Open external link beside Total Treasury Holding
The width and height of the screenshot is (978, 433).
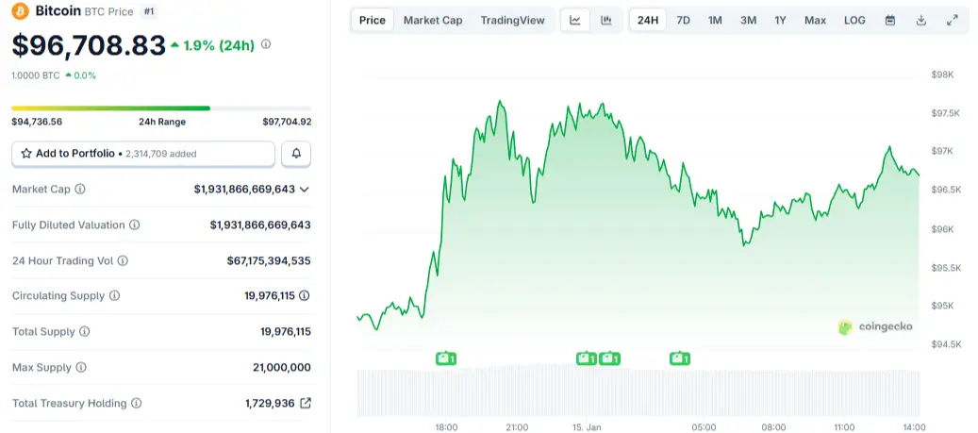click(305, 403)
